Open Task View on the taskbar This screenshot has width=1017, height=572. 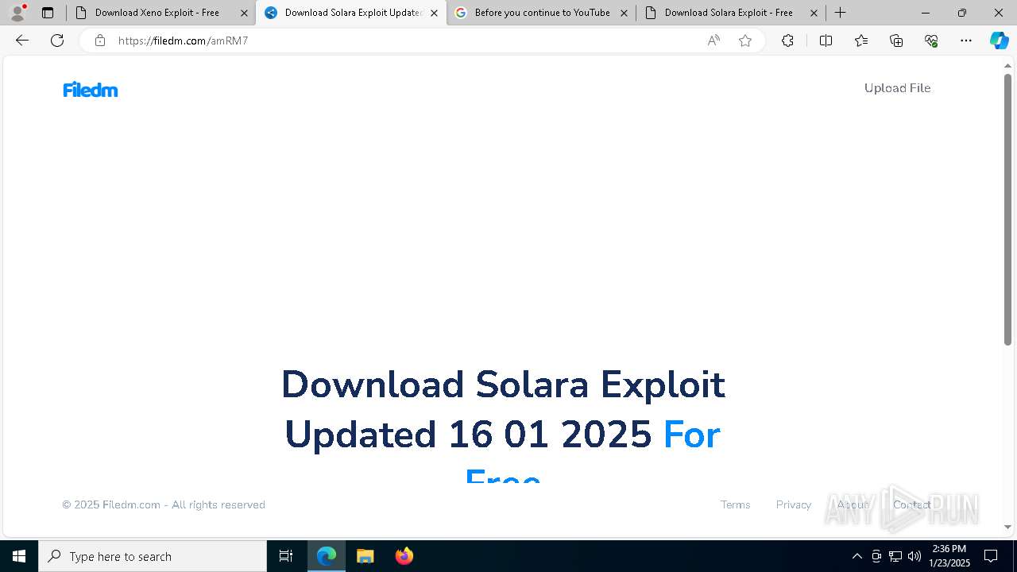(286, 556)
